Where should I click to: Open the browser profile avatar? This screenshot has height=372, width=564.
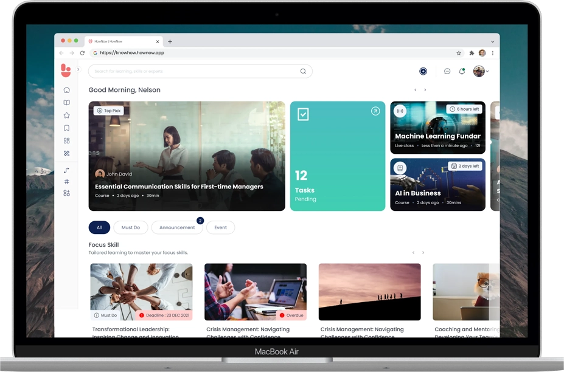point(482,53)
